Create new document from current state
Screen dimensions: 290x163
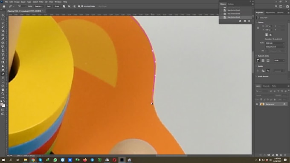pyautogui.click(x=240, y=21)
